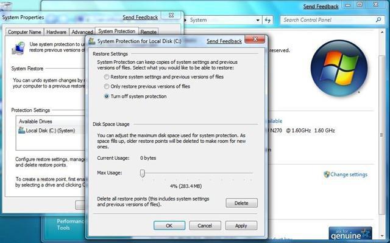
Task: Open the Advanced tab
Action: point(82,32)
